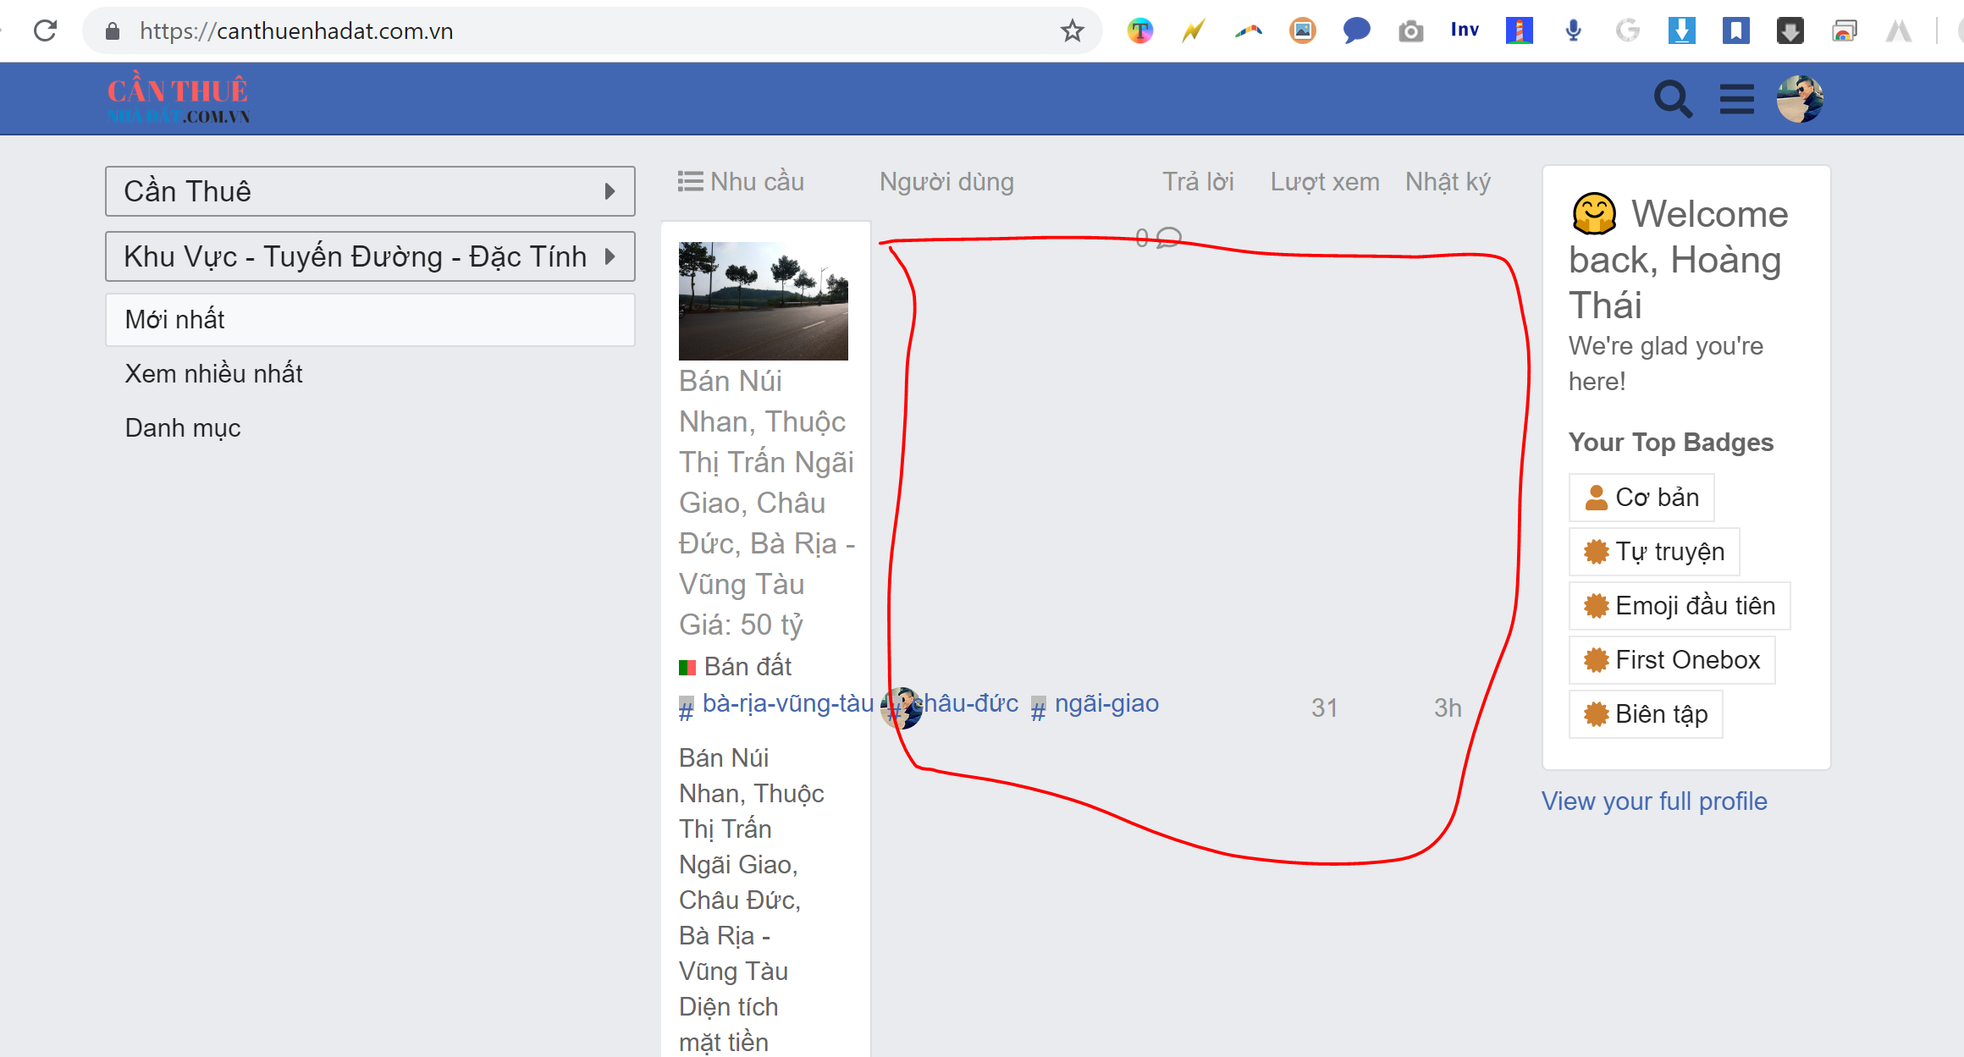Open the hamburger menu in header
The width and height of the screenshot is (1964, 1057).
1736,99
